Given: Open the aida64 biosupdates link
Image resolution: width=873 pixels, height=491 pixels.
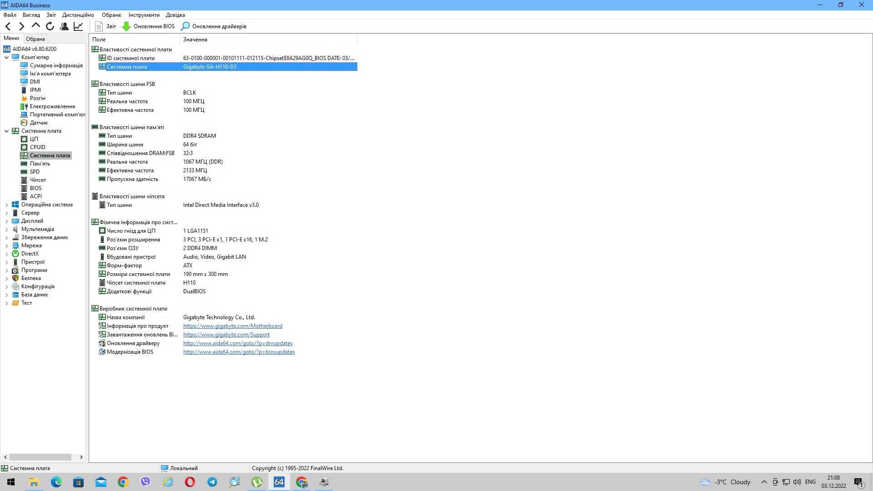Looking at the screenshot, I should pos(239,352).
